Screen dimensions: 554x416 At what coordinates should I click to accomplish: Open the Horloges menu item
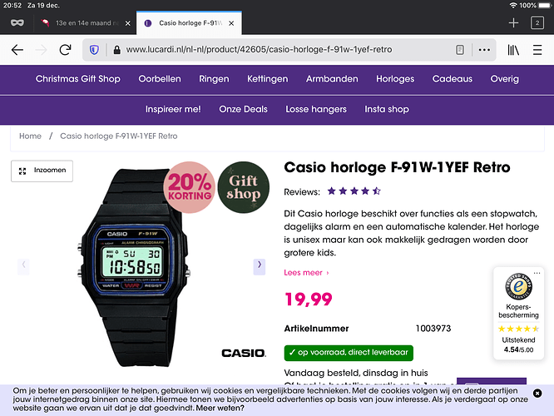[x=395, y=79]
